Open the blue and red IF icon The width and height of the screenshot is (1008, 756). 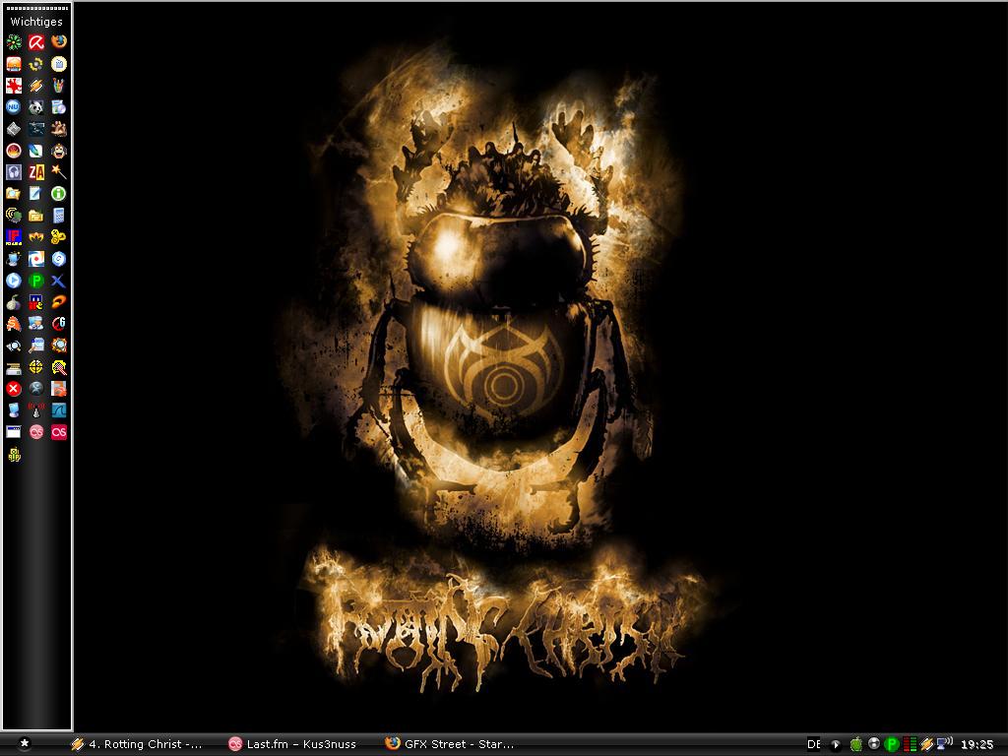pos(14,238)
